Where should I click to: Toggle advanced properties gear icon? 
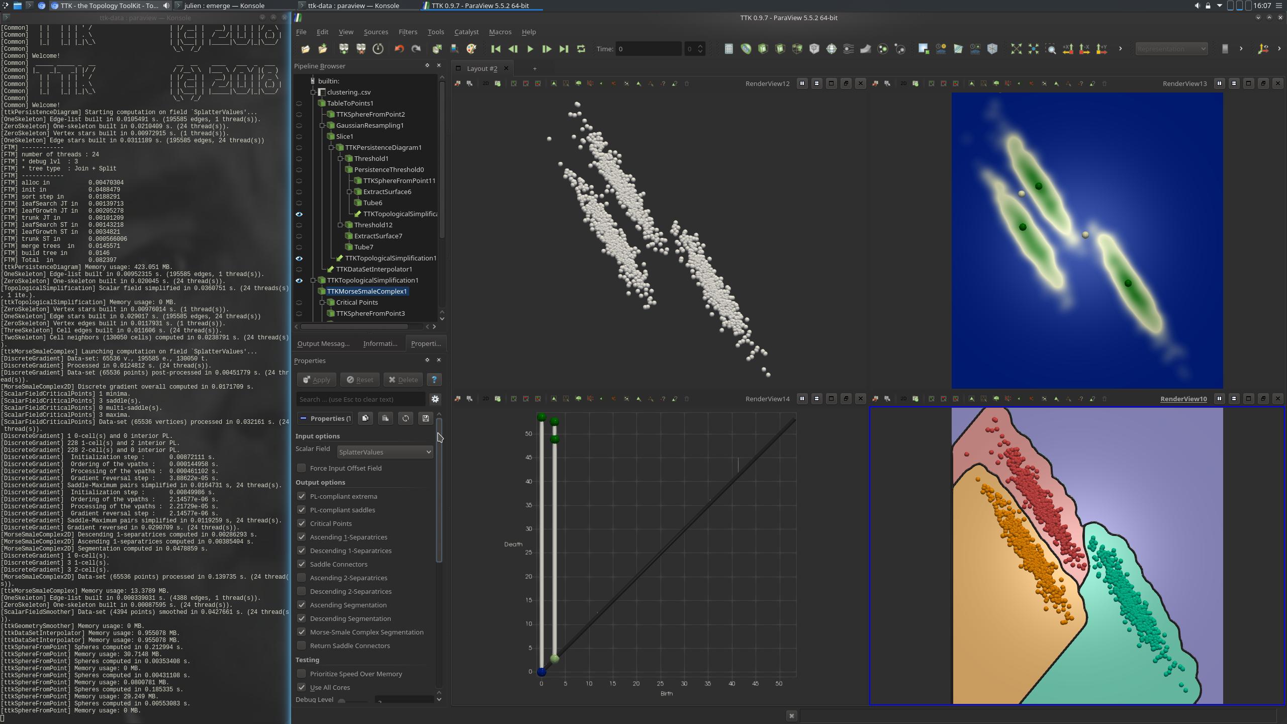click(x=435, y=399)
